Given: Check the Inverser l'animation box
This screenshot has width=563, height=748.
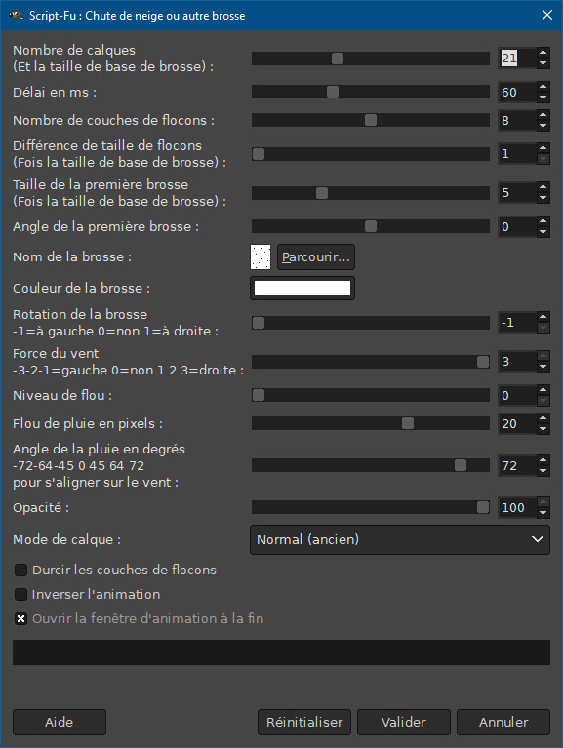Looking at the screenshot, I should click(20, 594).
